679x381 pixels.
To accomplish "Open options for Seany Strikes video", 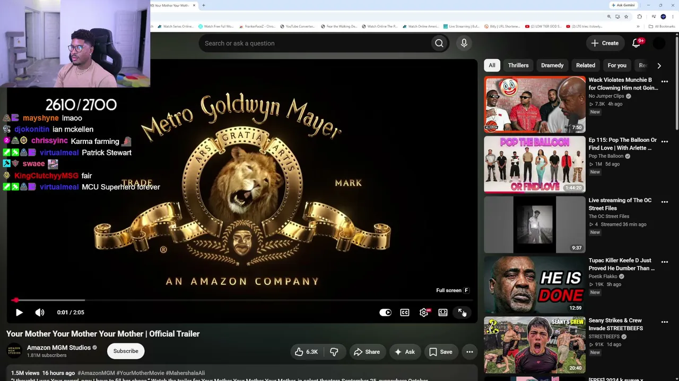I will coord(665,322).
